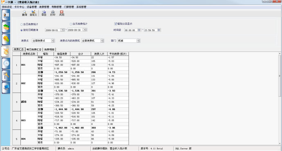
Task: Click the 餐别 column header
Action: coord(45,54)
